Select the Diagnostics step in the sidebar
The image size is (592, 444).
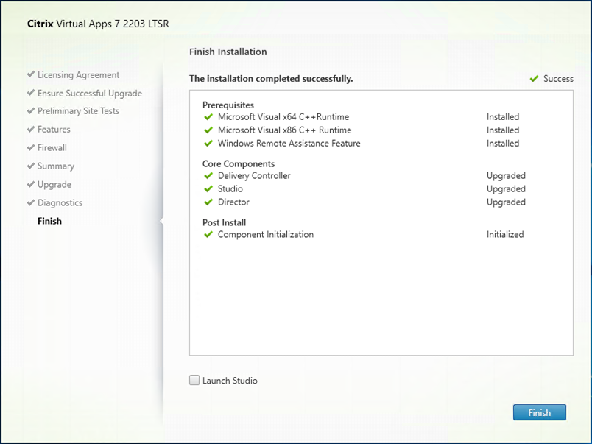(x=60, y=202)
